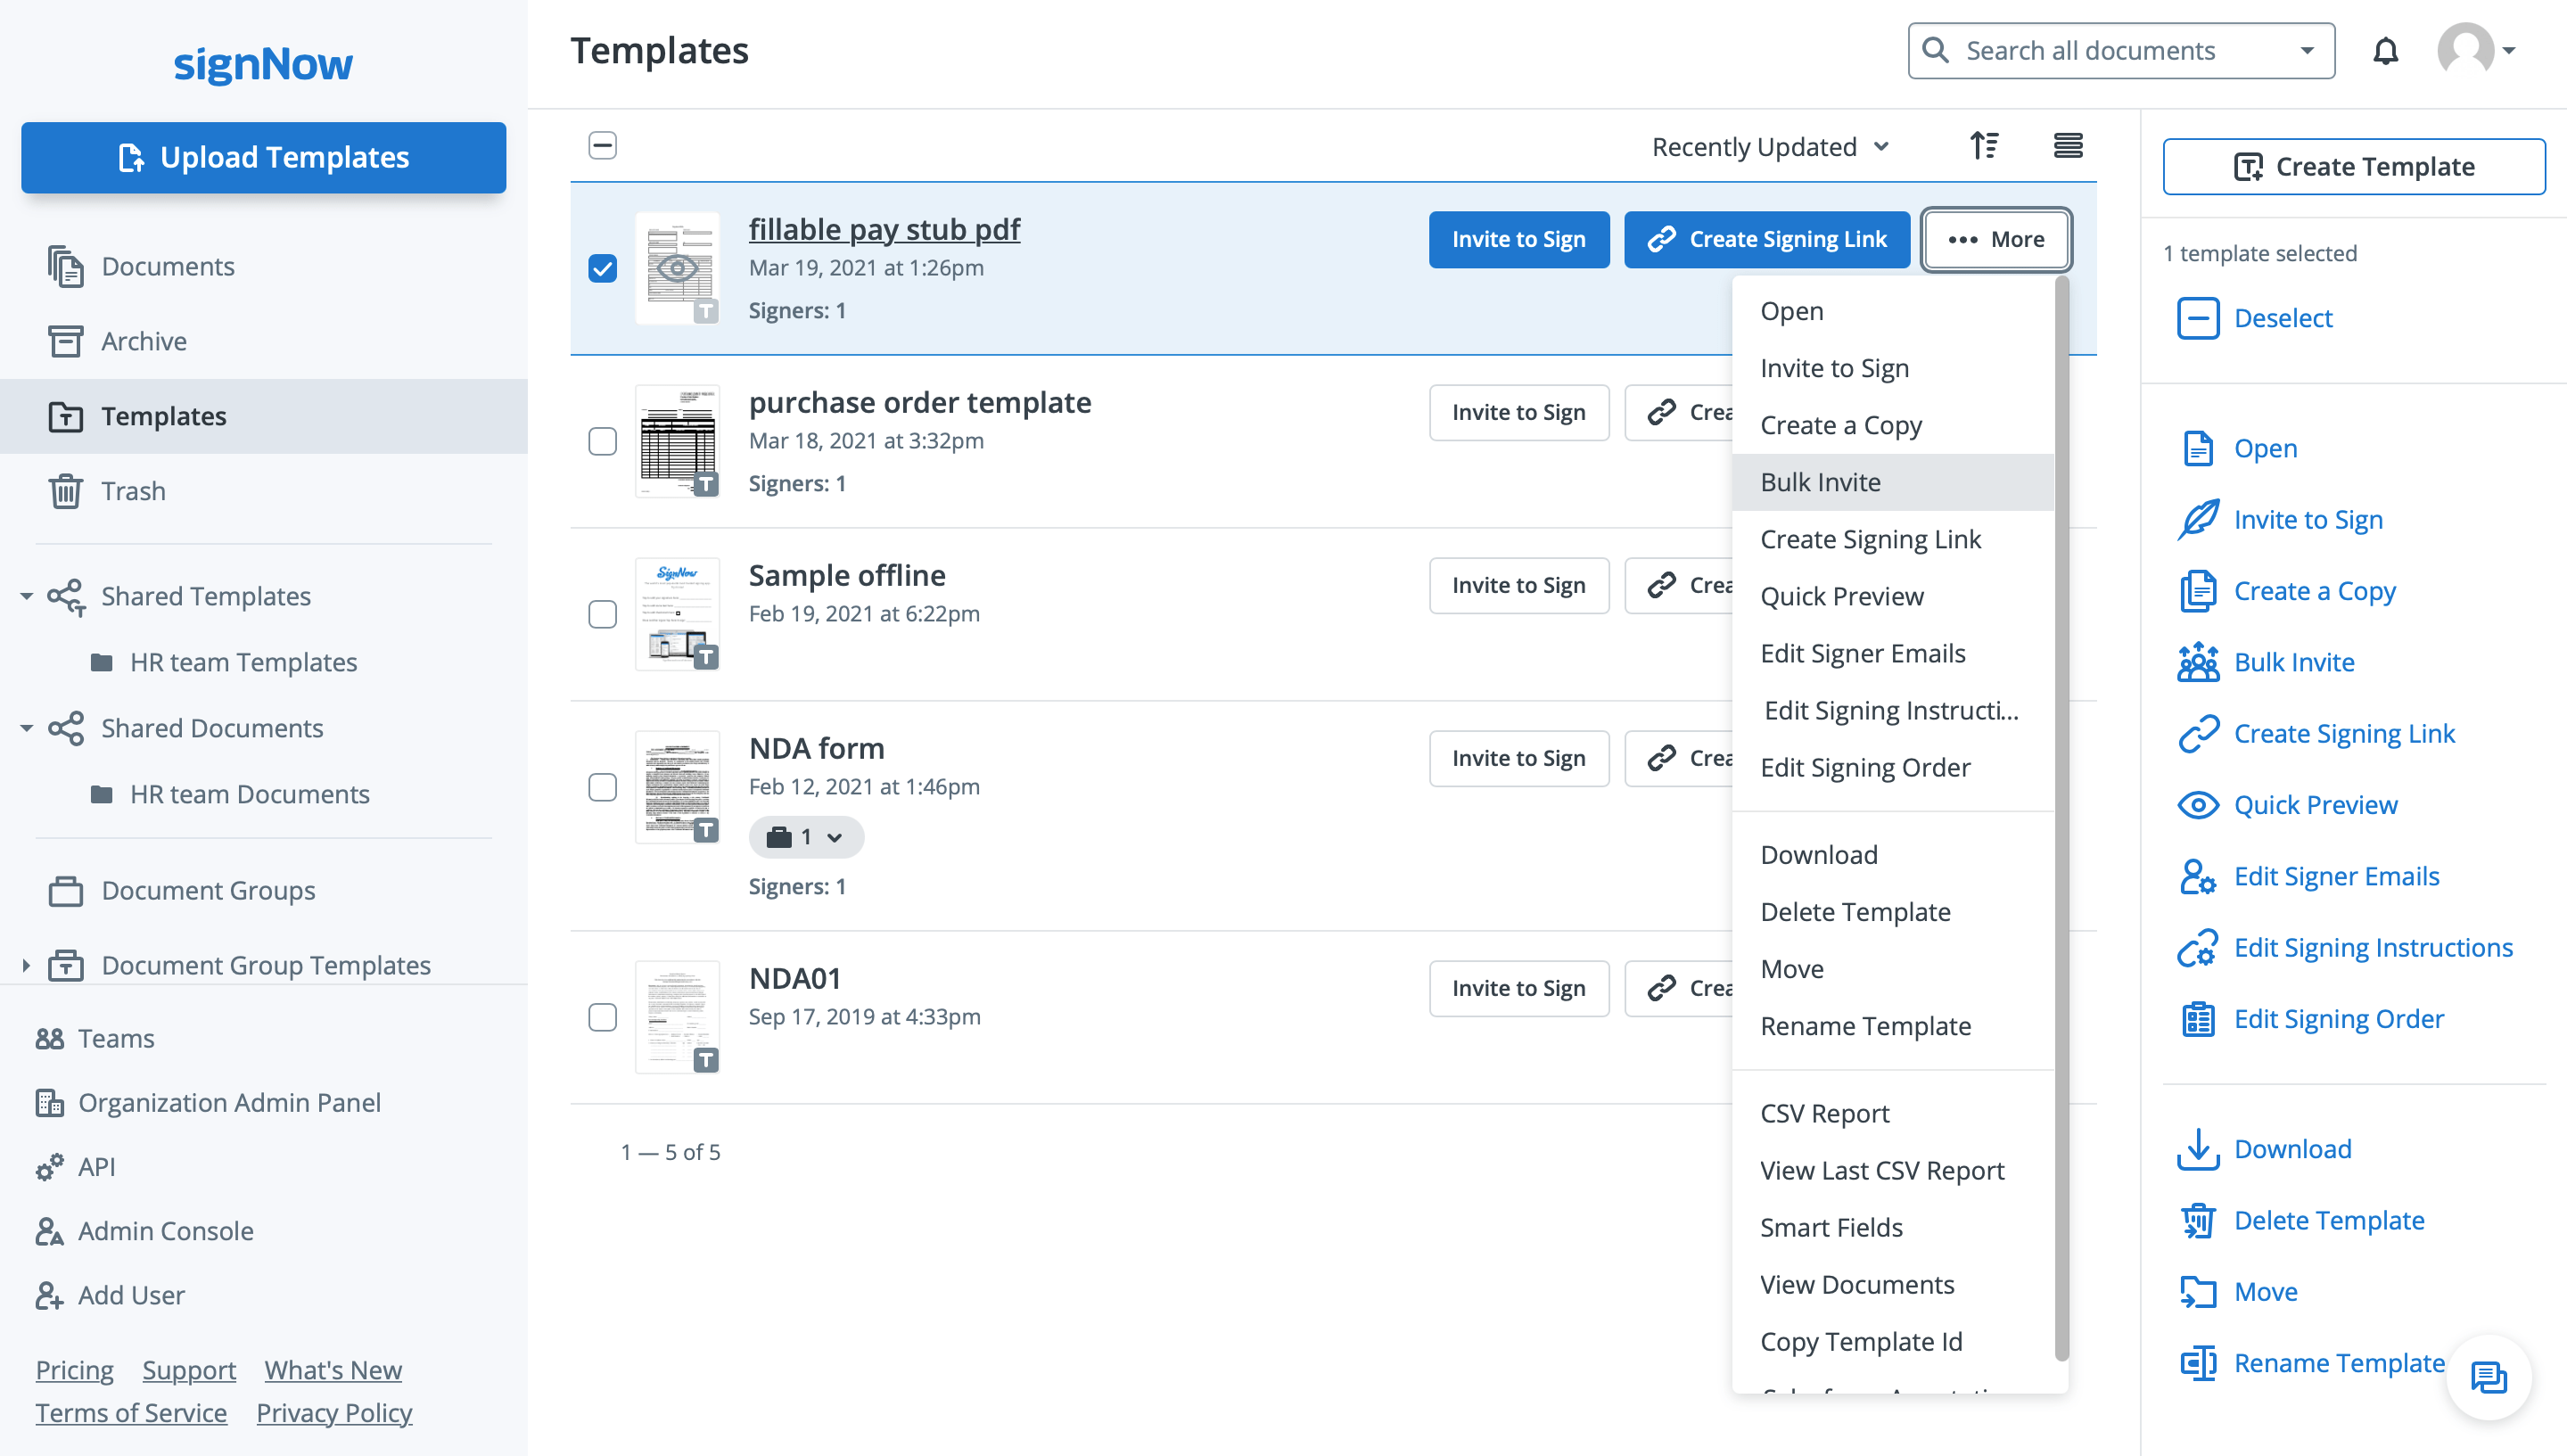The height and width of the screenshot is (1456, 2567).
Task: Expand the NDA form document count badge
Action: (x=806, y=835)
